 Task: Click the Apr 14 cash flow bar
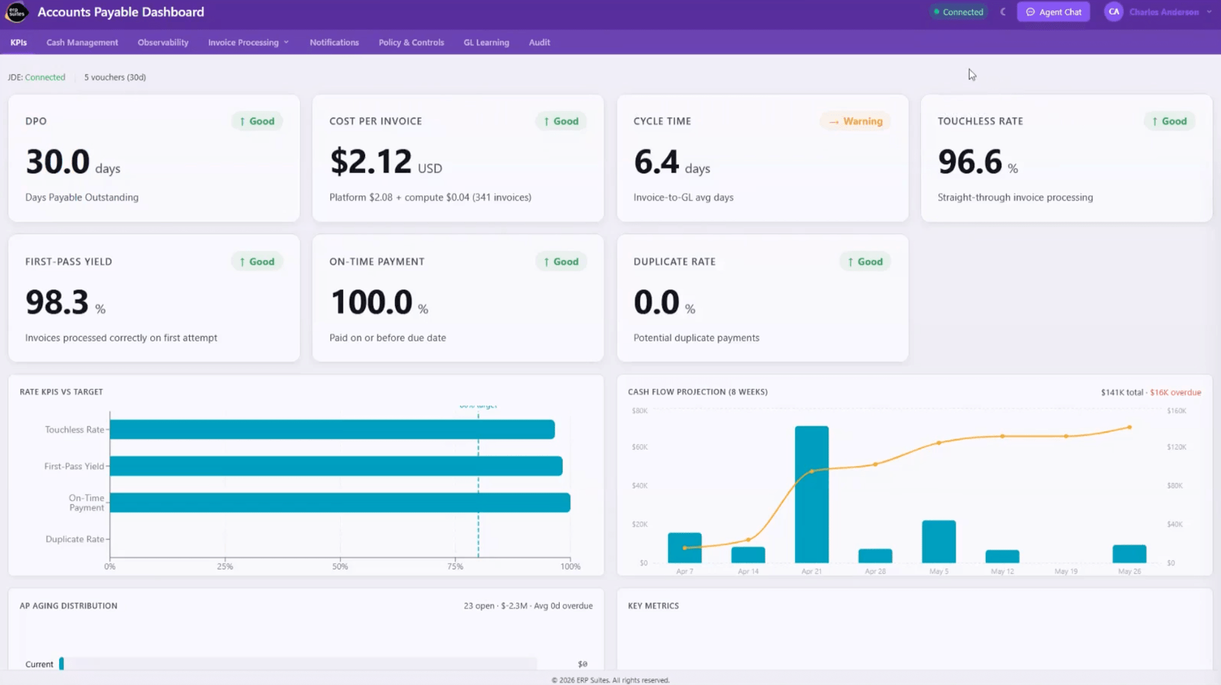point(748,554)
